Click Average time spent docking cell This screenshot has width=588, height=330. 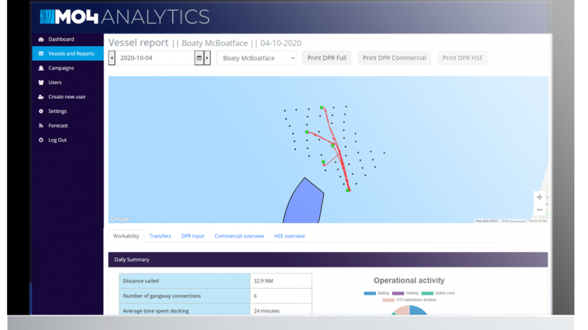(185, 310)
